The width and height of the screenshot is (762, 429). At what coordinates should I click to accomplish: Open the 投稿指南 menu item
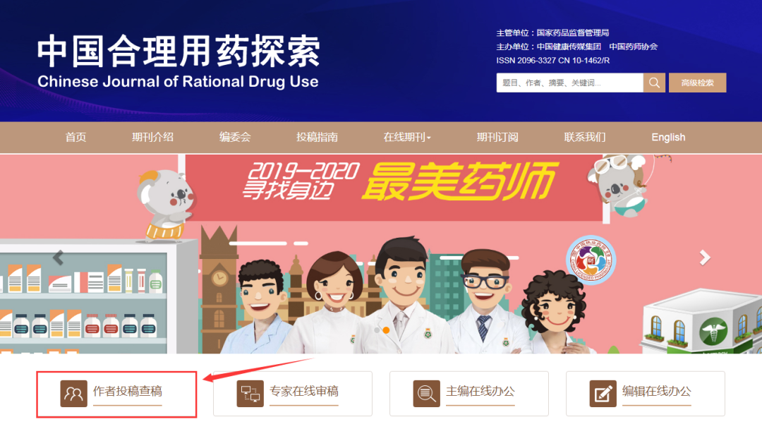[317, 137]
